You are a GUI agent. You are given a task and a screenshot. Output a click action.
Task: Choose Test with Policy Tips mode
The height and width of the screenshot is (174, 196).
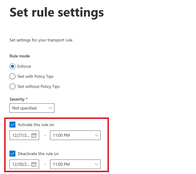(x=12, y=76)
